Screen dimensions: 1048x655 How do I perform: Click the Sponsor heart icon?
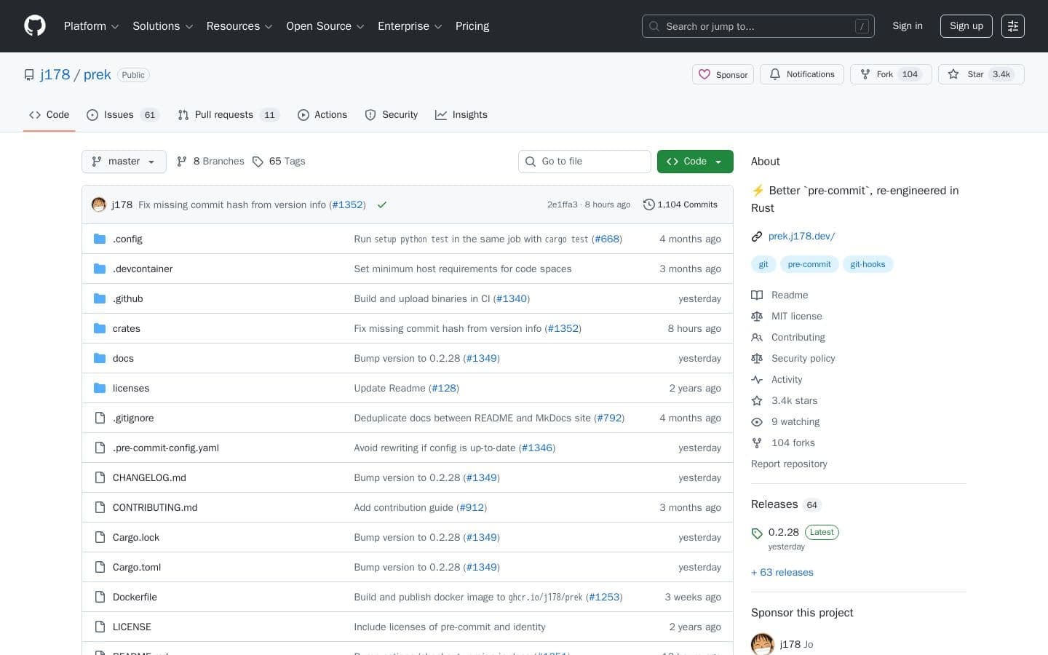[x=704, y=74]
